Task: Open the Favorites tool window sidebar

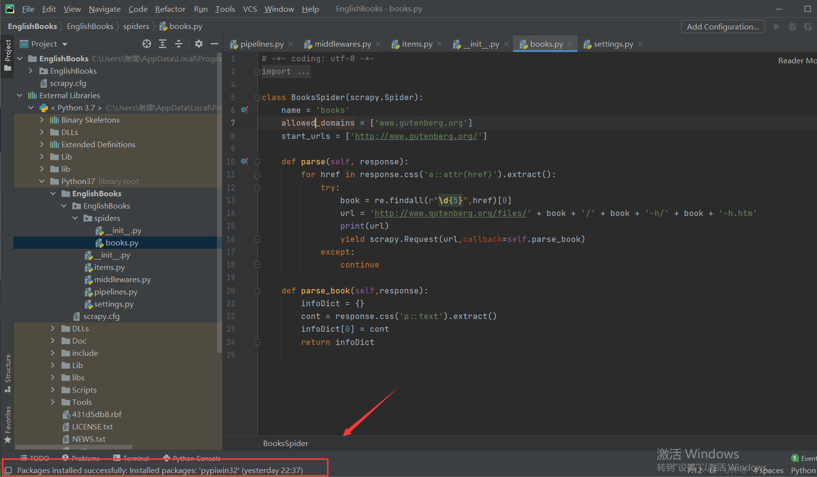Action: (x=7, y=424)
